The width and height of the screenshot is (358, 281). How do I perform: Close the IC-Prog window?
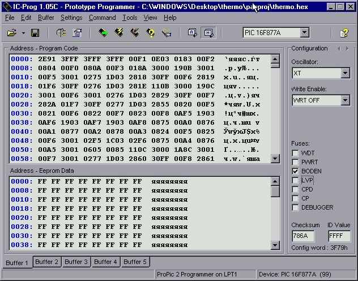pos(350,7)
